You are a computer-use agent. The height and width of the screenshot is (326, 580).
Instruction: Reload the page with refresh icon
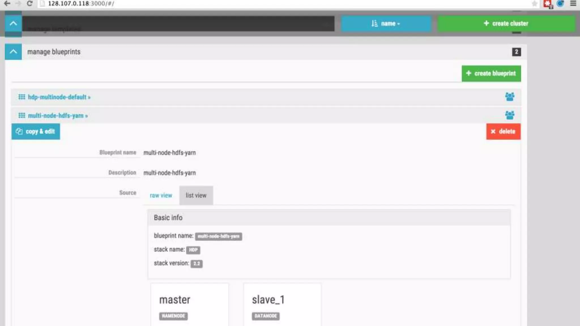29,3
